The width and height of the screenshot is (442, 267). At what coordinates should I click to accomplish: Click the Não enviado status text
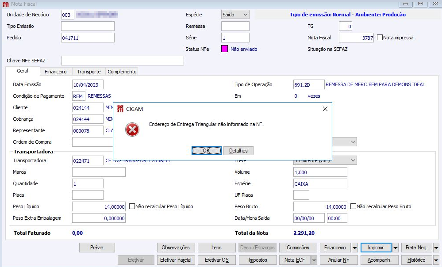pos(244,49)
